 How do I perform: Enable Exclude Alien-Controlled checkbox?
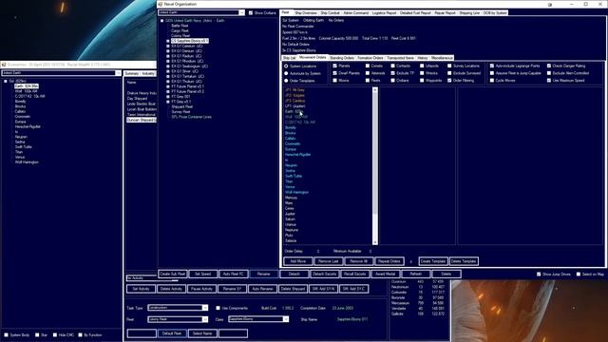pyautogui.click(x=549, y=73)
